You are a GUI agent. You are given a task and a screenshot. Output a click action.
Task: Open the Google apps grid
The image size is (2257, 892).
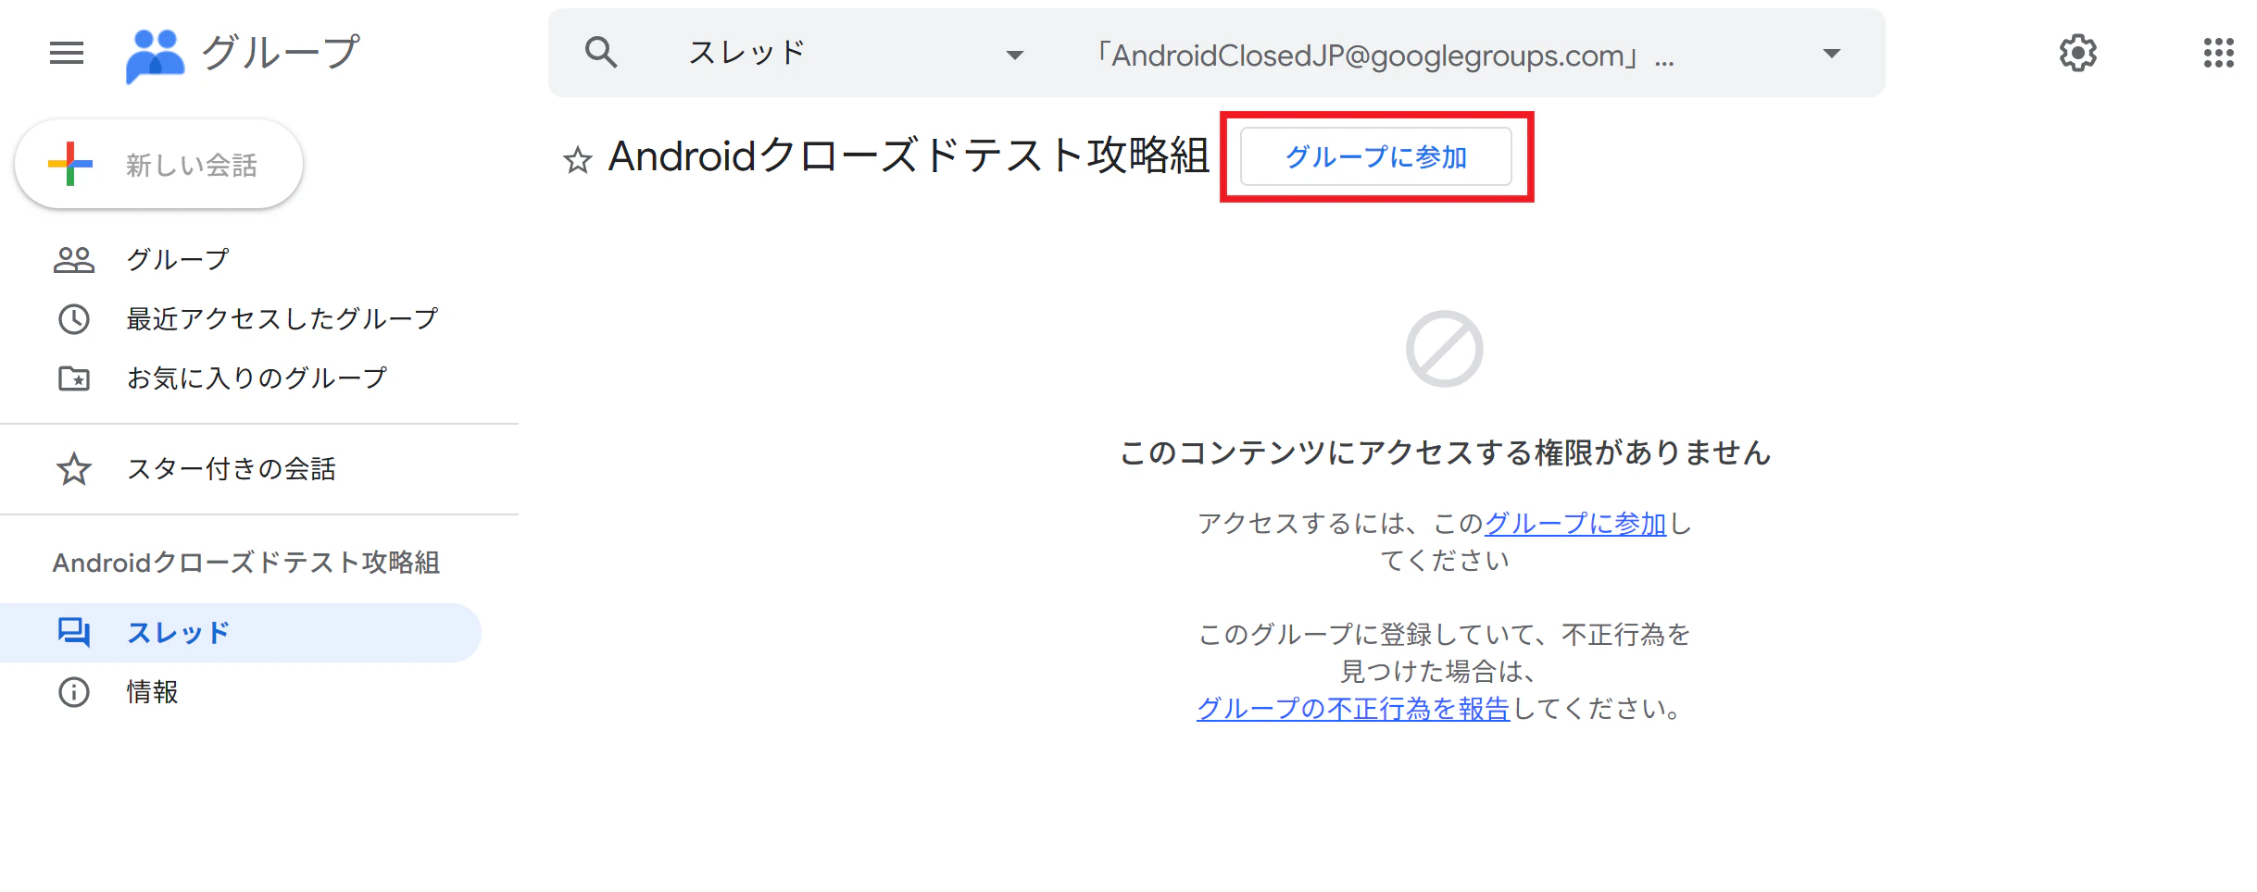pos(2218,53)
